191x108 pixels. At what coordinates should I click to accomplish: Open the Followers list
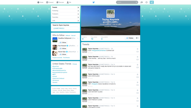65,14
